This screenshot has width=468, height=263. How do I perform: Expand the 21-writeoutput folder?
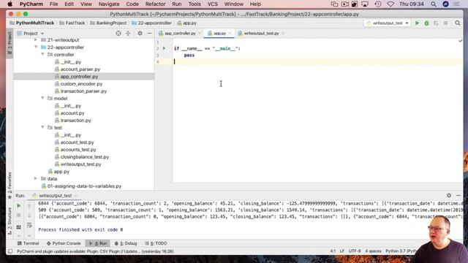click(36, 39)
